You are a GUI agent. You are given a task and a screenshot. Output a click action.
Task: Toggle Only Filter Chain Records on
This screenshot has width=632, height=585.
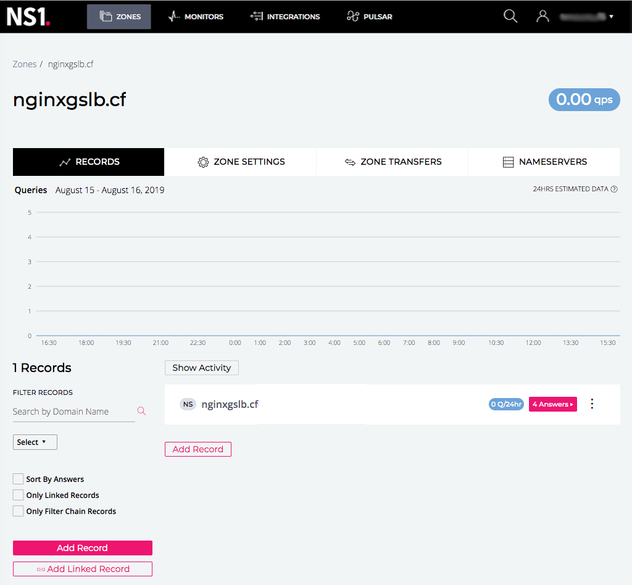pos(17,511)
